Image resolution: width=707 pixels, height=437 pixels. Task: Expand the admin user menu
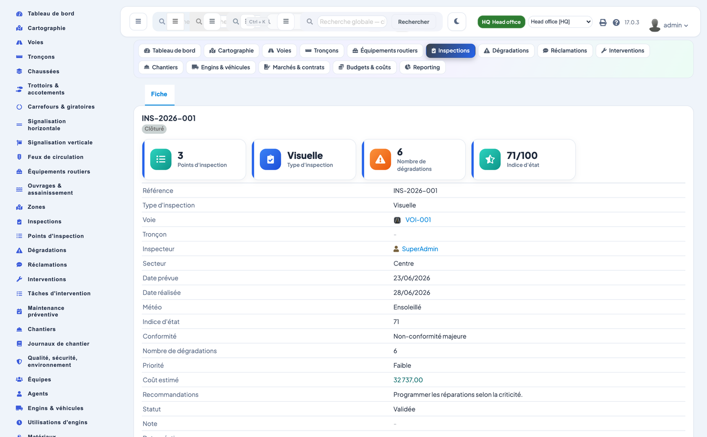pyautogui.click(x=669, y=25)
